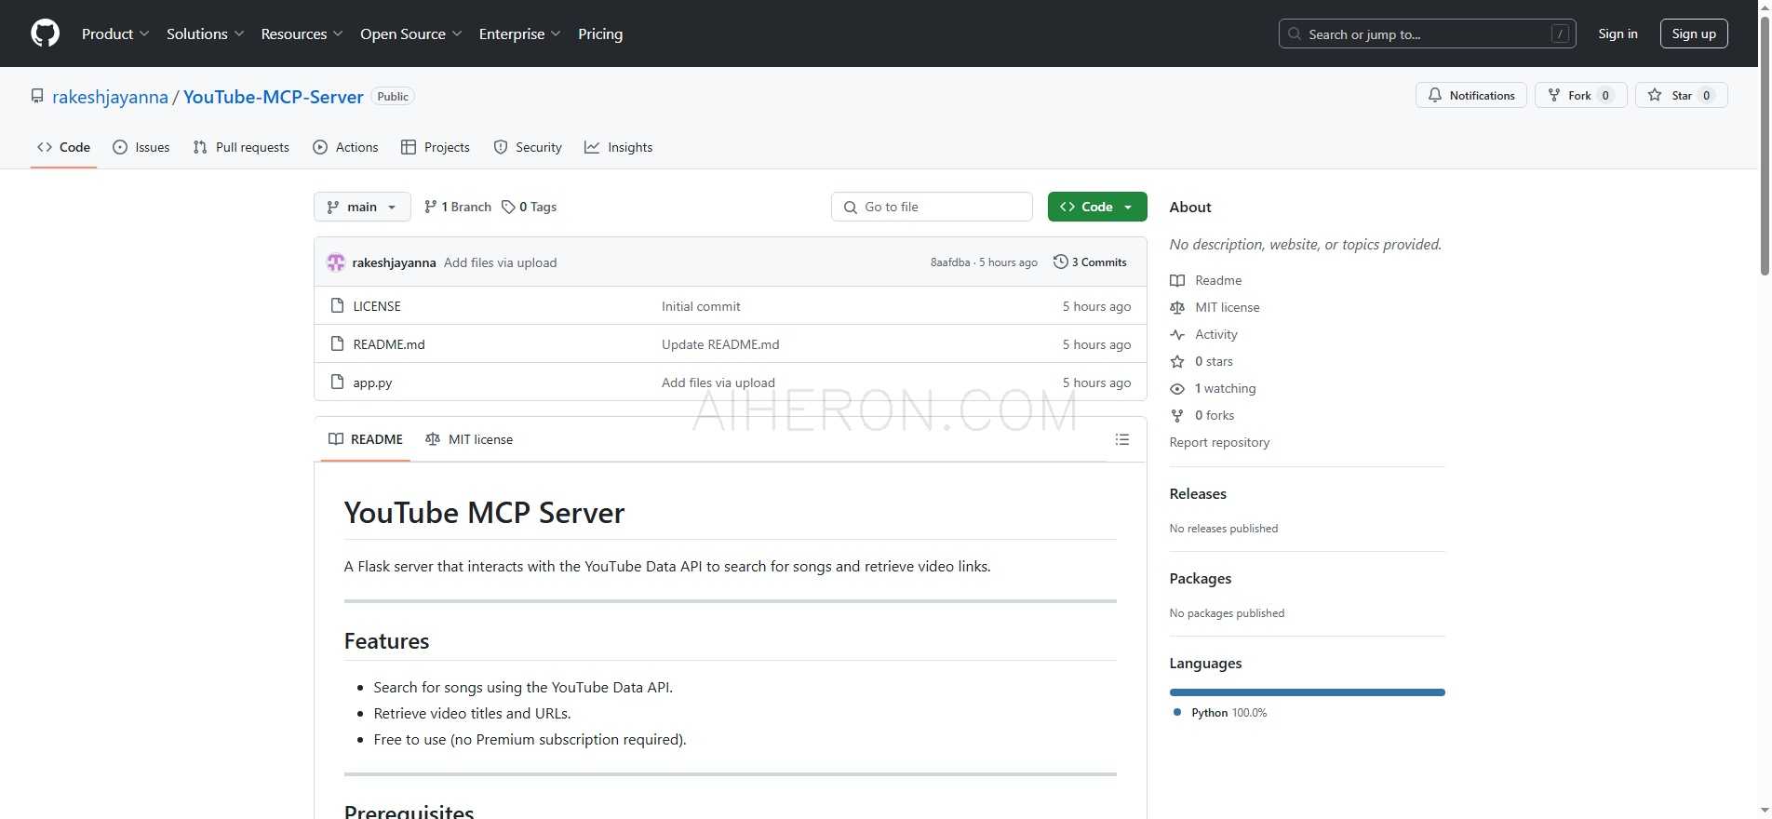Click the Packages heading link
1772x819 pixels.
point(1201,578)
